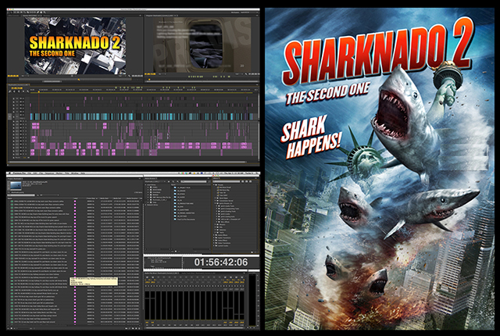This screenshot has width=500, height=336.
Task: Open Program Monitor playback resolution dropdown
Action: (239, 74)
